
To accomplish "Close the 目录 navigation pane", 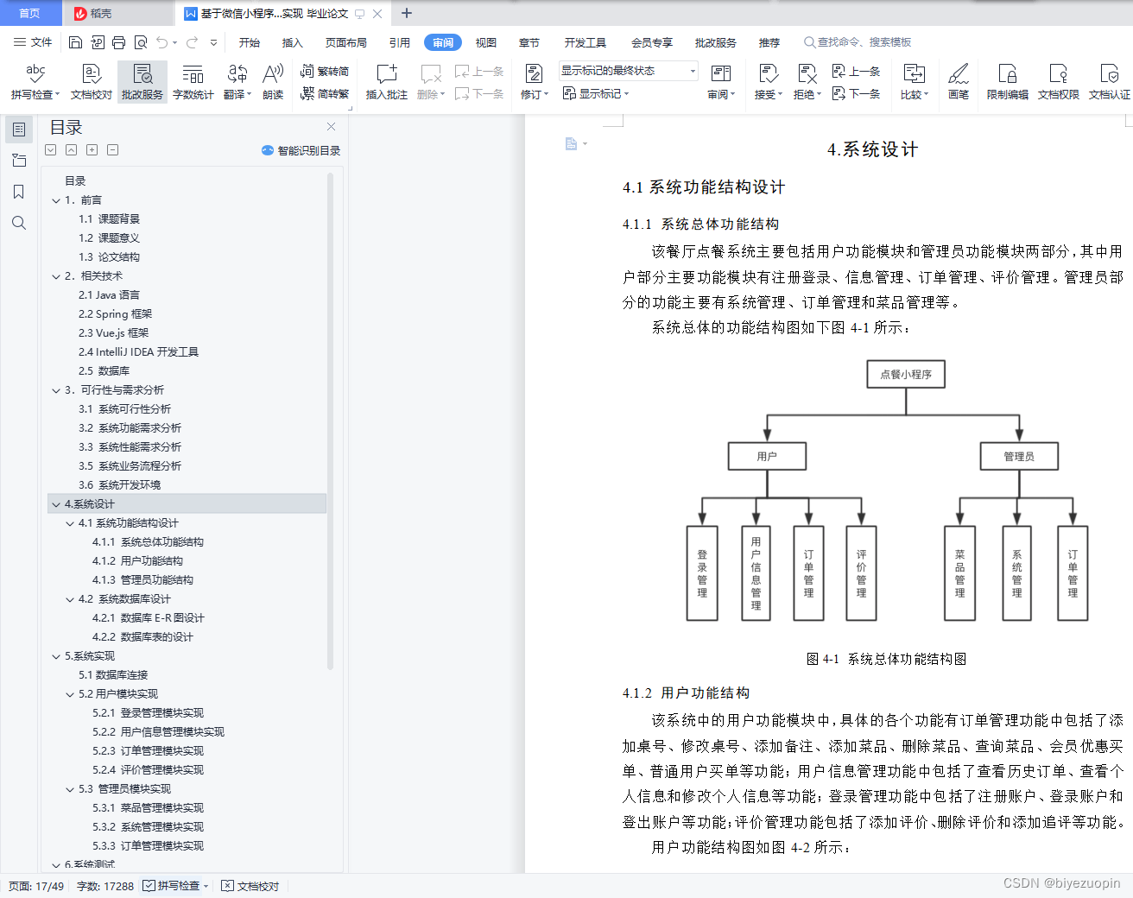I will coord(331,126).
